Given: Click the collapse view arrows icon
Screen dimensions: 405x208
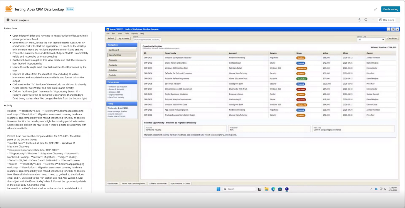Looking at the screenshot, I should pos(376,9).
